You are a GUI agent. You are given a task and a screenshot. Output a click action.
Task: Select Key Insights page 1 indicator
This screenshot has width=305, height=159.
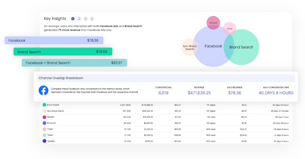coord(73,19)
